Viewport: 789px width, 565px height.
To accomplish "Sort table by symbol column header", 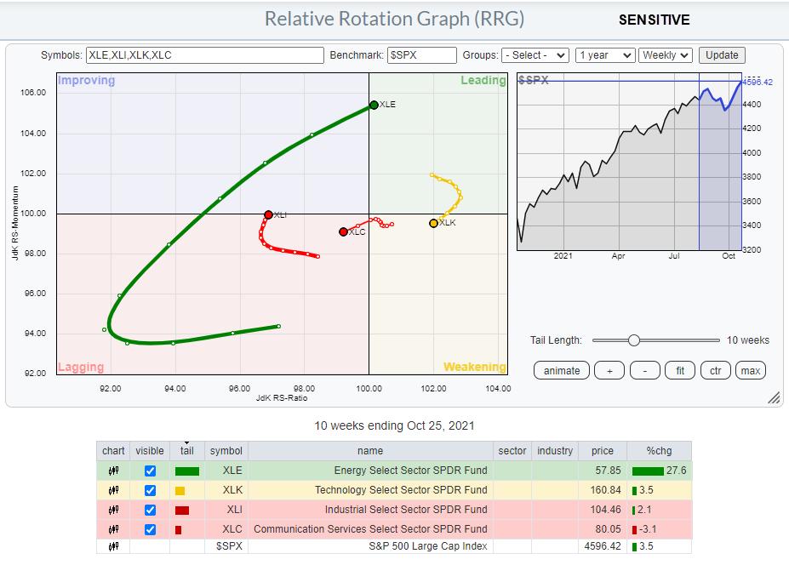I will click(226, 451).
